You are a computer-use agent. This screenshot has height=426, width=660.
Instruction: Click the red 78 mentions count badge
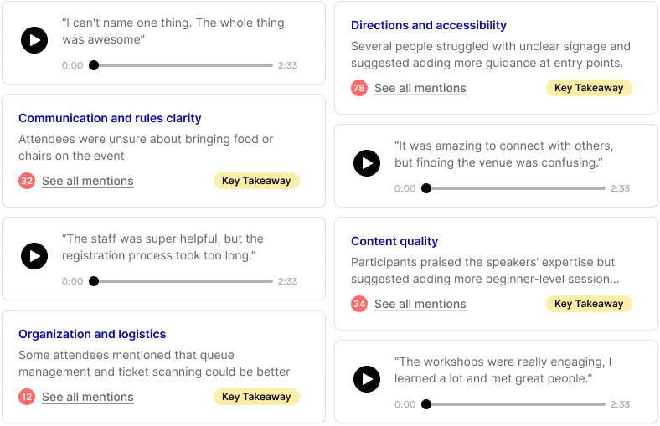tap(359, 88)
